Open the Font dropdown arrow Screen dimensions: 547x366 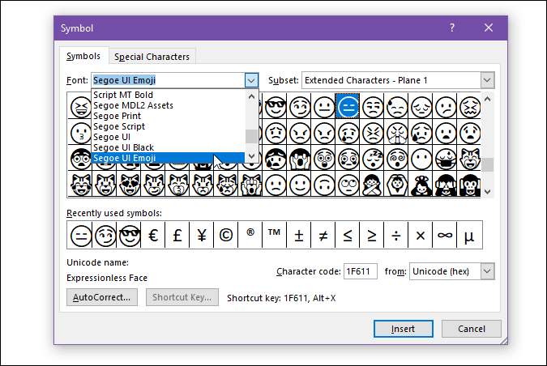[251, 81]
